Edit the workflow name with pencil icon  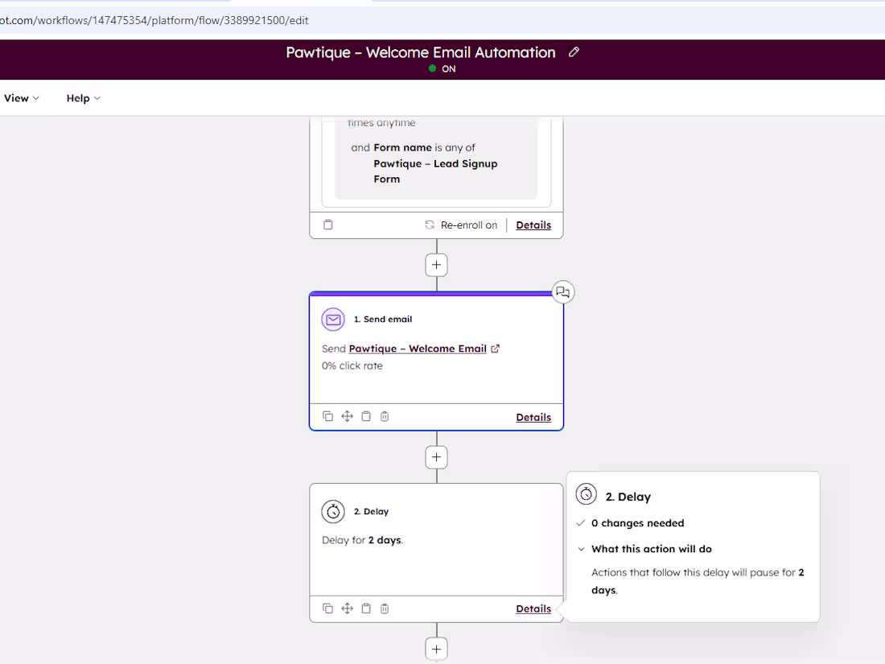pos(574,52)
